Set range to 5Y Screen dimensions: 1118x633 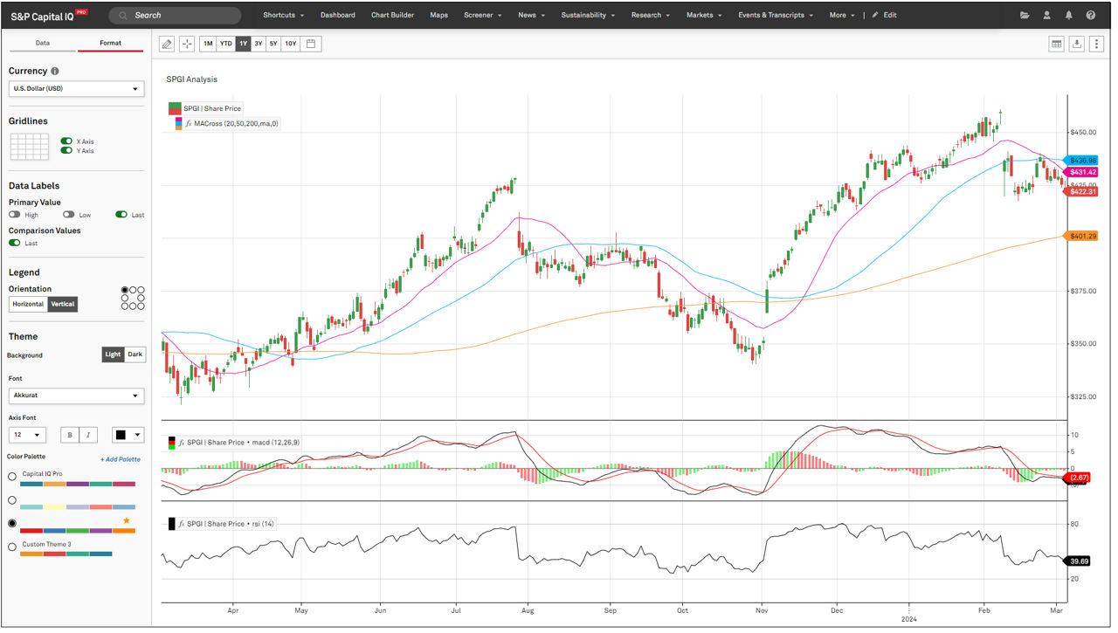pyautogui.click(x=273, y=44)
